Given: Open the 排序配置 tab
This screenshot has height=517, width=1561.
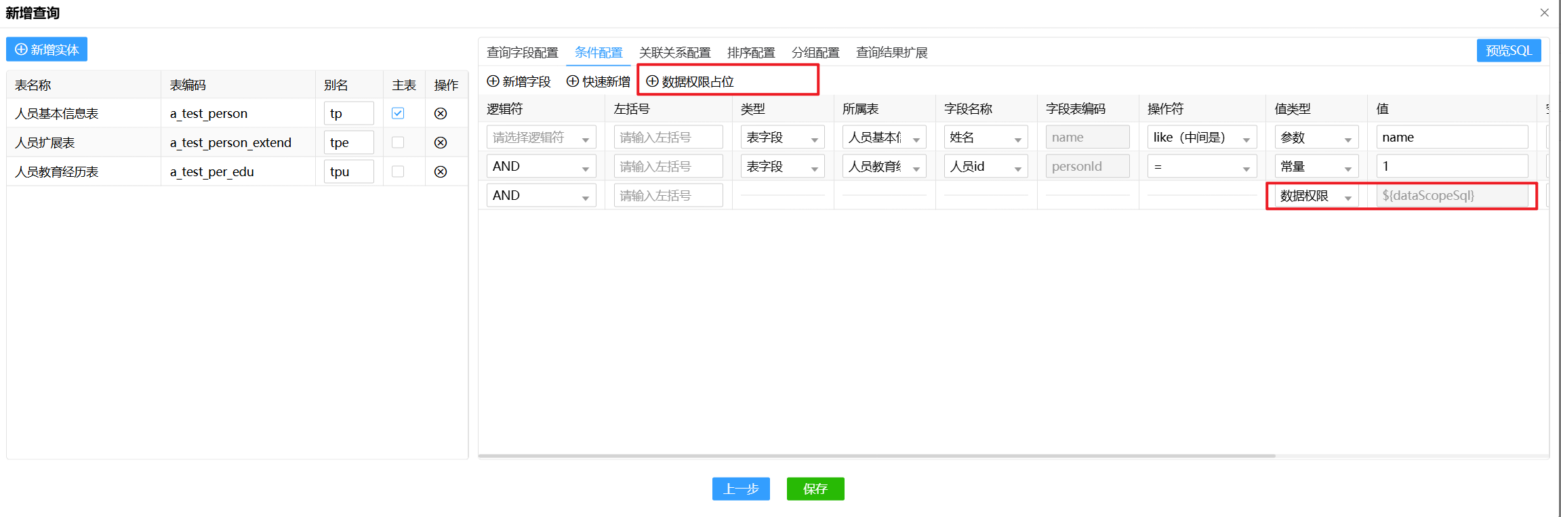Looking at the screenshot, I should [751, 53].
